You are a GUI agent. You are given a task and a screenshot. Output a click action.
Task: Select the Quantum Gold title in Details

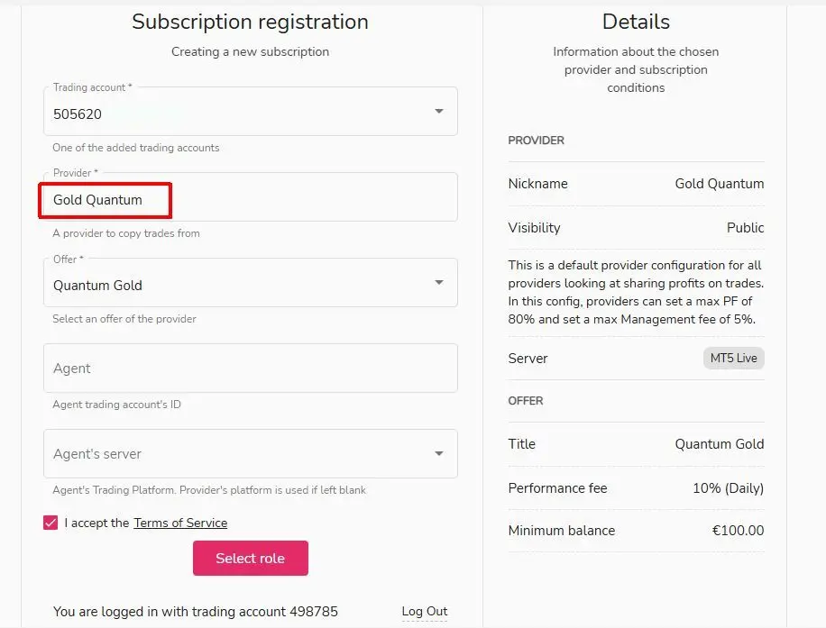pyautogui.click(x=719, y=443)
